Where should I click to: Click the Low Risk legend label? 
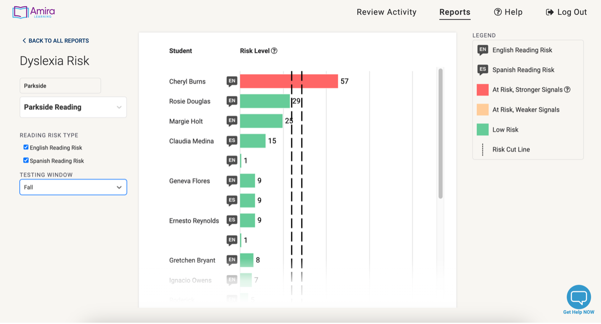[506, 130]
